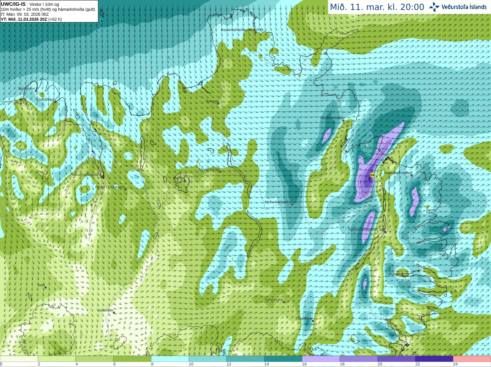Image resolution: width=491 pixels, height=367 pixels.
Task: Click the Raufarhafnarflugvöllur station marker
Action: pyautogui.click(x=255, y=32)
